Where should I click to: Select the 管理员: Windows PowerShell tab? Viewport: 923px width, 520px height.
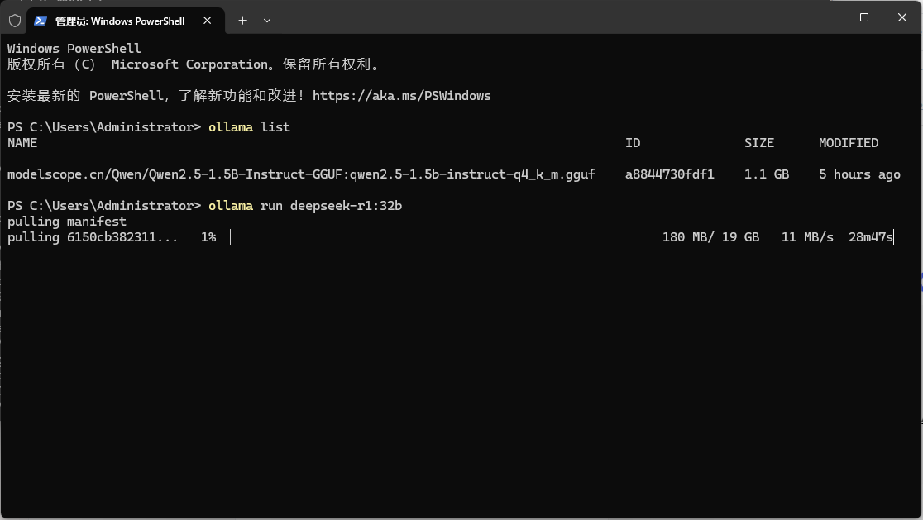(x=120, y=20)
